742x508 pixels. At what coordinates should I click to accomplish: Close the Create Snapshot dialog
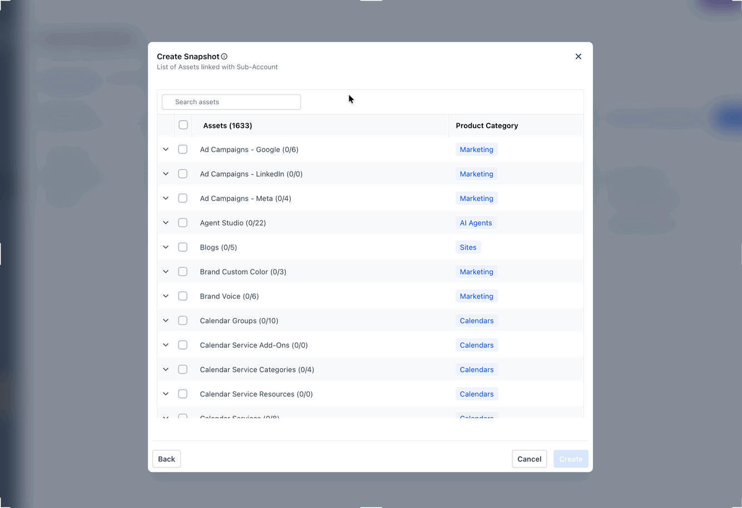point(578,57)
